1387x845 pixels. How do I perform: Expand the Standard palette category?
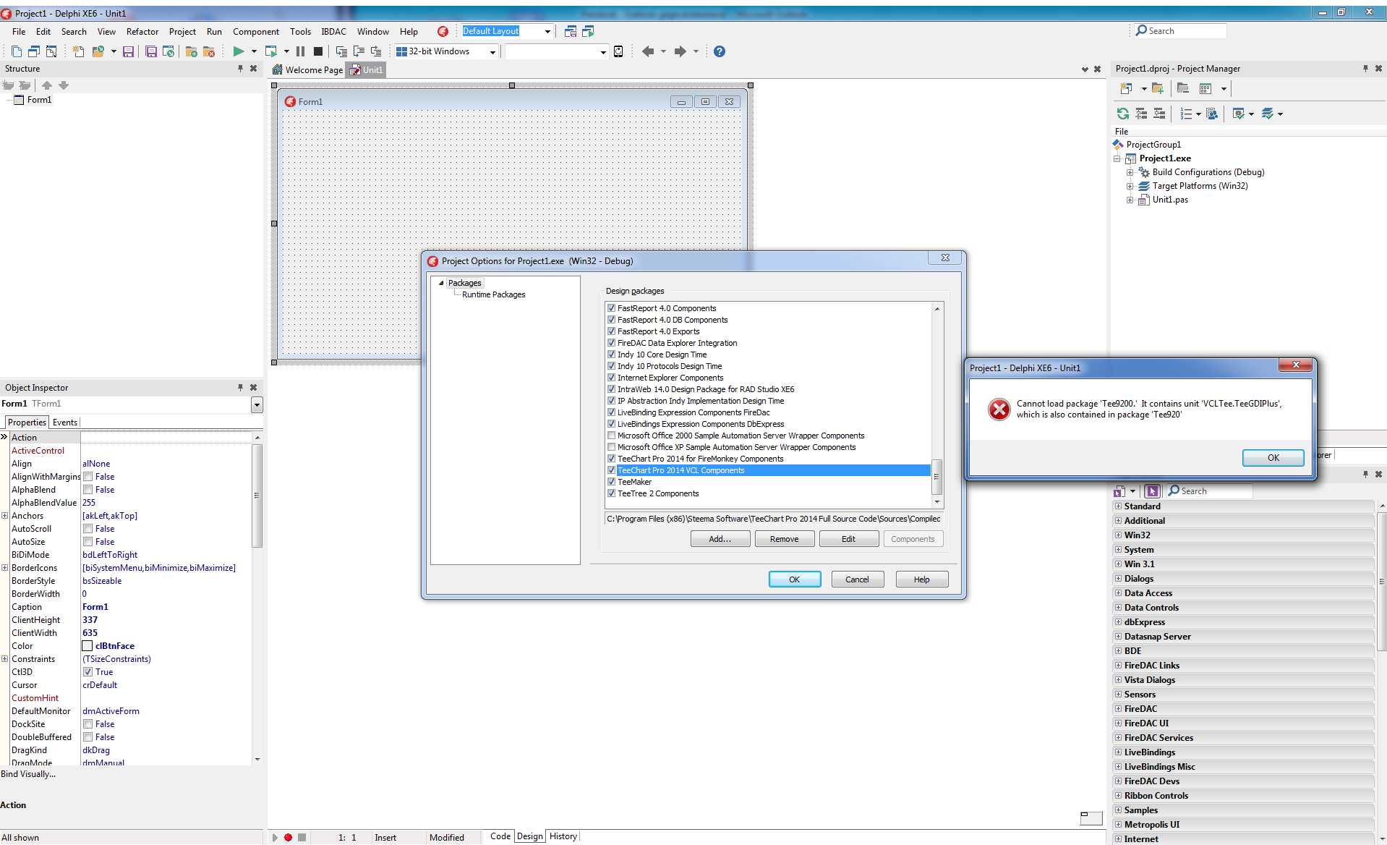click(x=1118, y=506)
